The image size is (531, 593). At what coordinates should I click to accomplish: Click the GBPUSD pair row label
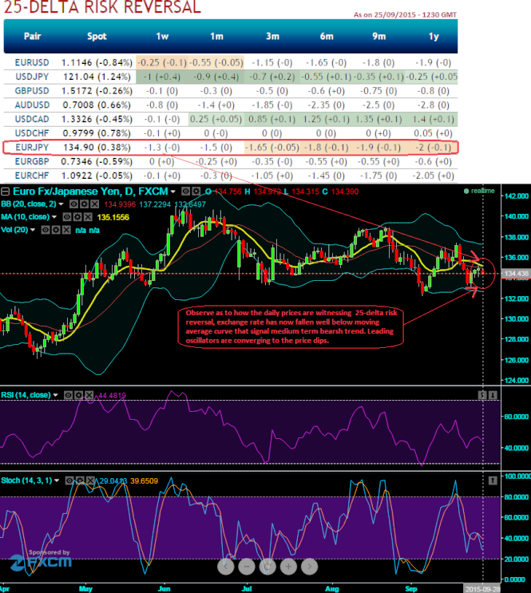32,91
